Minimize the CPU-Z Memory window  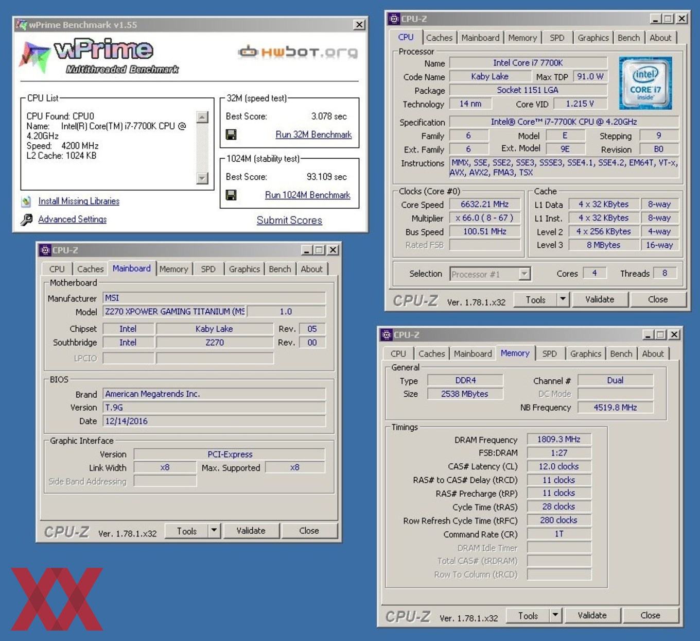pyautogui.click(x=649, y=335)
